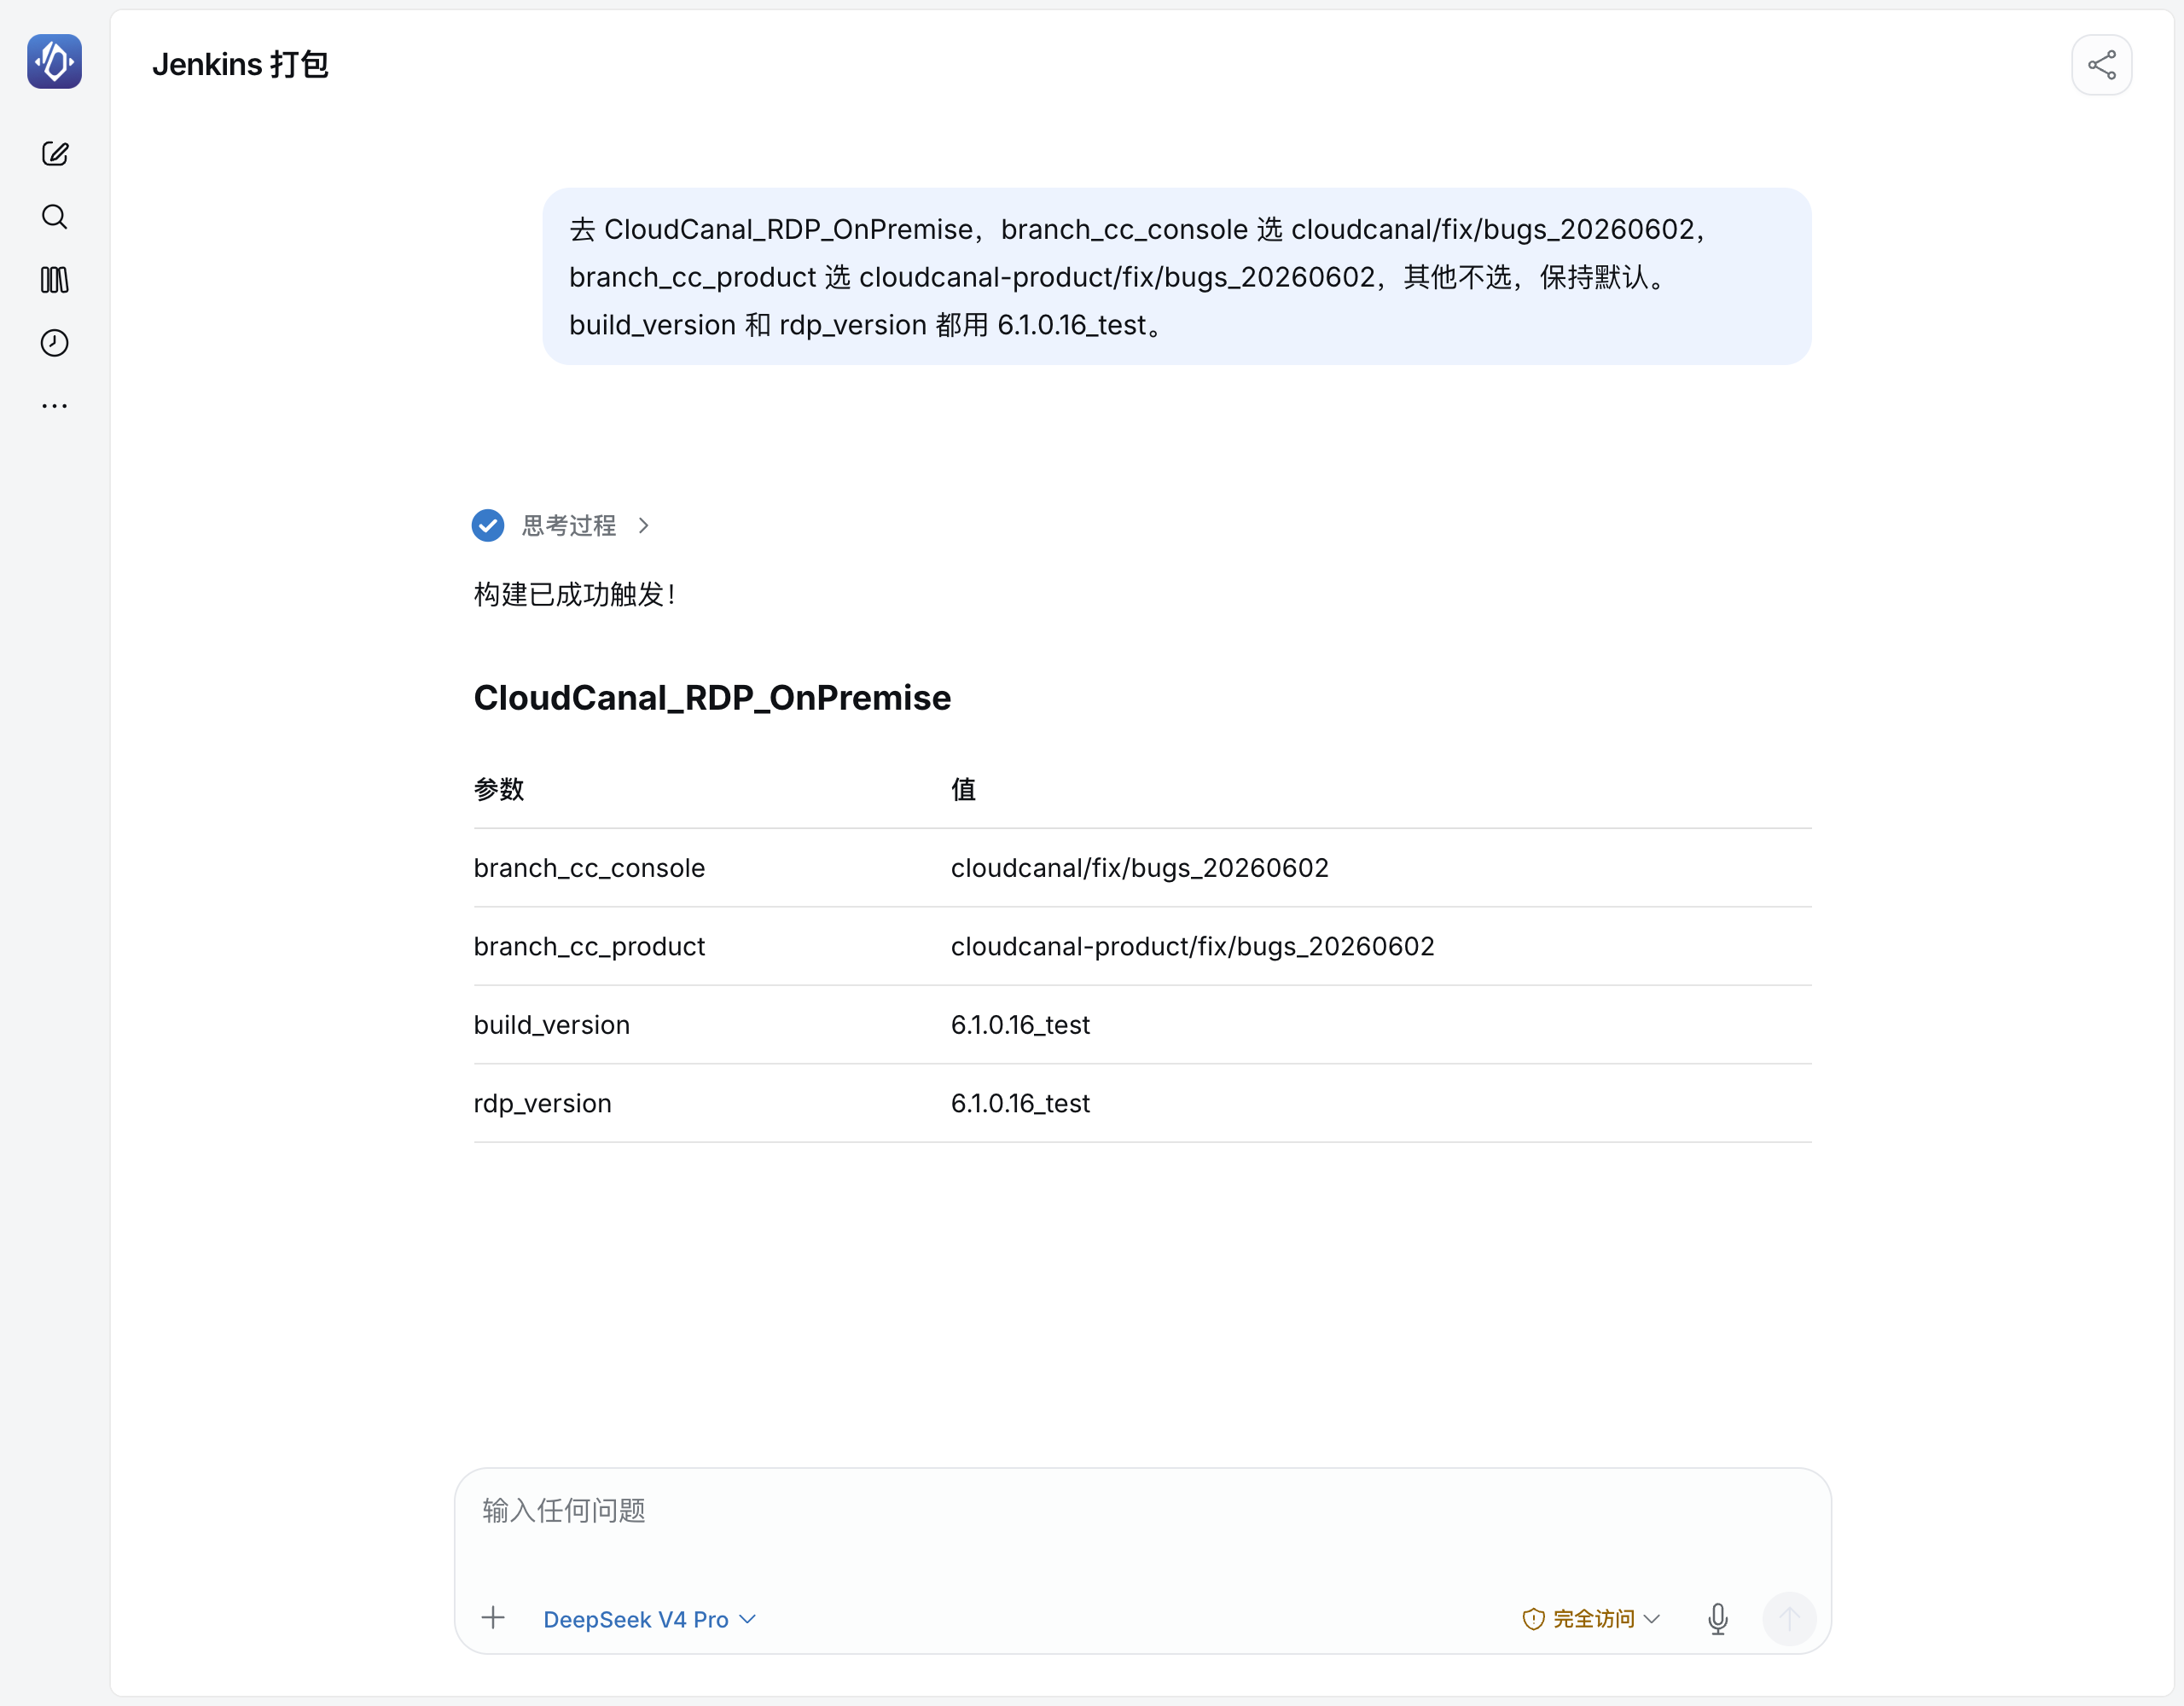Viewport: 2184px width, 1706px height.
Task: Click the blue checkmark beside 思考过程
Action: (488, 525)
